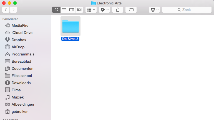Open Documenten in the sidebar
This screenshot has width=214, height=120.
(19, 69)
